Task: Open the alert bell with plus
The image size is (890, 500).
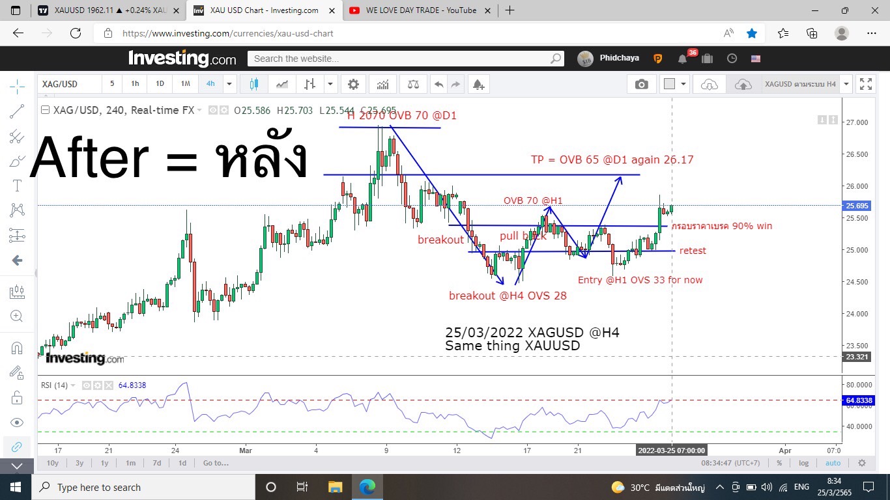Action: point(478,84)
